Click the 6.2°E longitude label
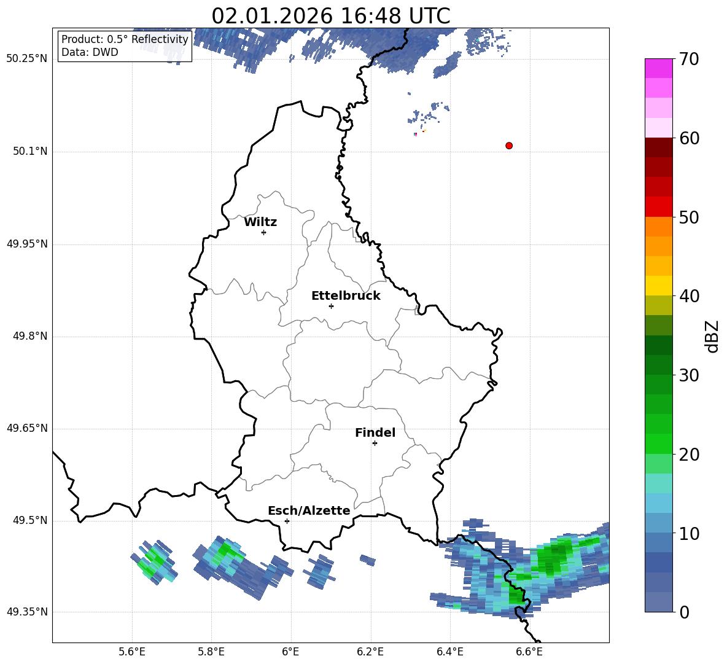 pyautogui.click(x=370, y=652)
